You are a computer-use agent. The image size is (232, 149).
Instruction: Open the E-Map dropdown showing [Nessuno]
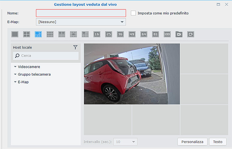pyautogui.click(x=81, y=22)
